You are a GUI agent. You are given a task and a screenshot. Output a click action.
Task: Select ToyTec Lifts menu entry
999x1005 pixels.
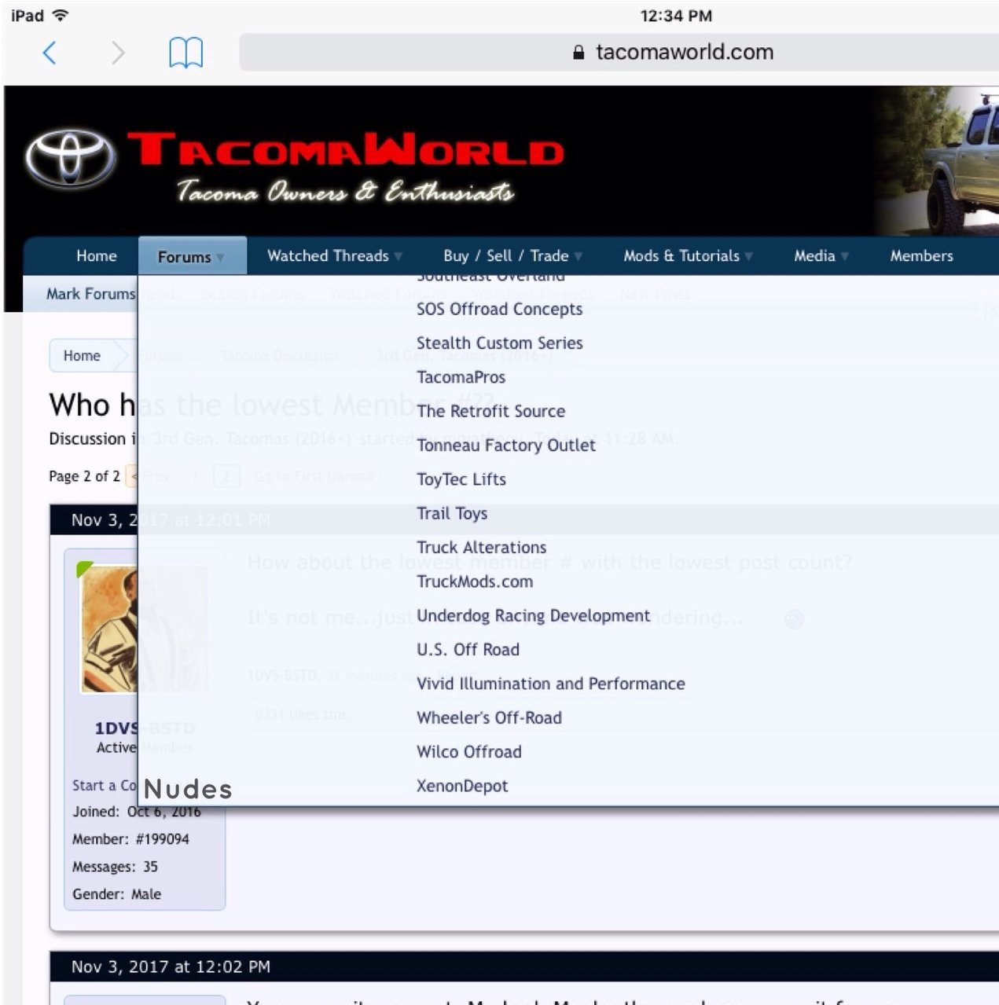pos(461,479)
